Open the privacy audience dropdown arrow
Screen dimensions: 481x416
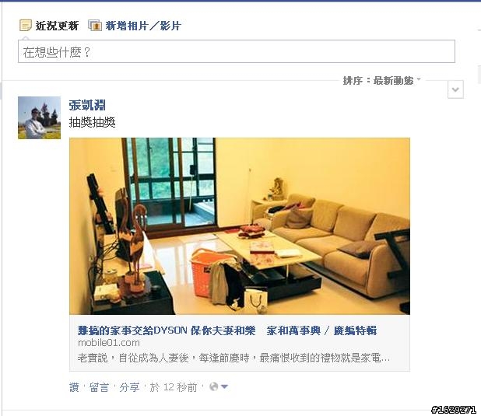(x=224, y=387)
